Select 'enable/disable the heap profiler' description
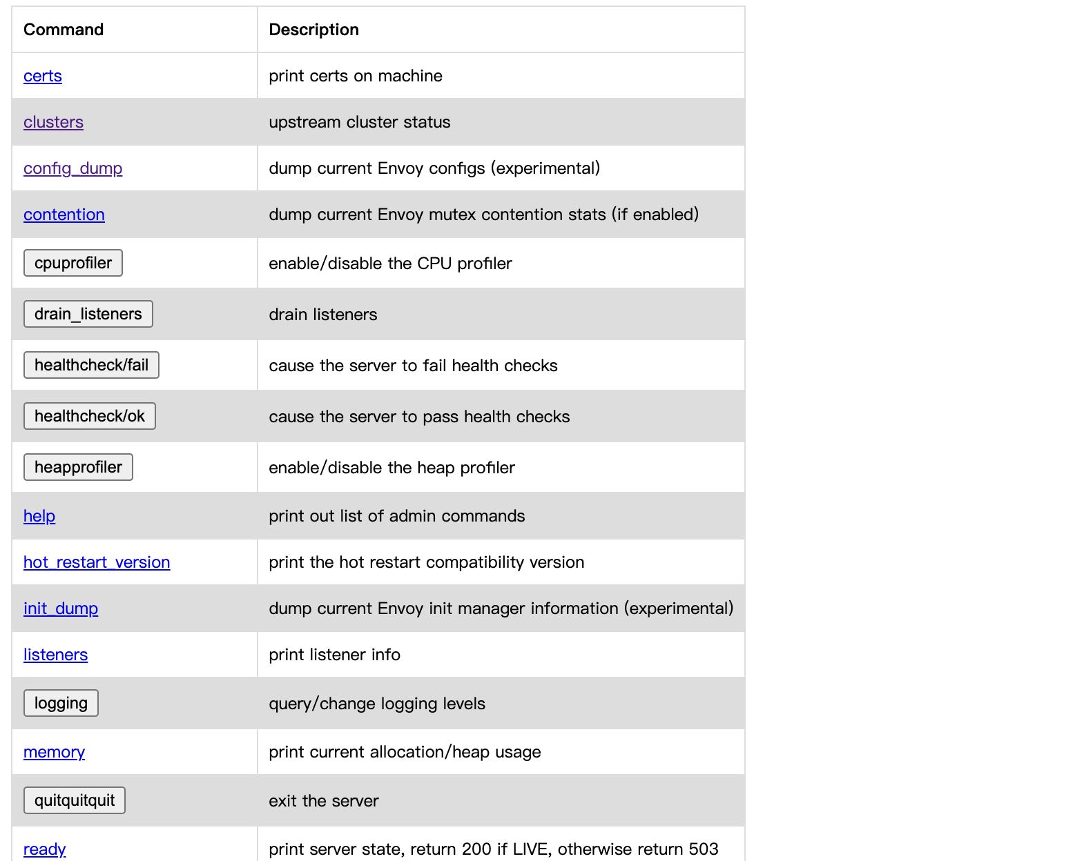 [x=391, y=468]
